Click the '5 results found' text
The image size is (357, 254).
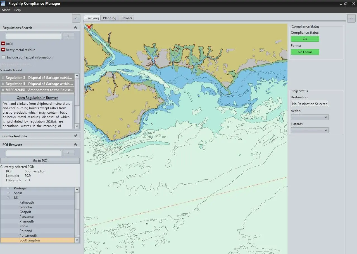coord(11,70)
